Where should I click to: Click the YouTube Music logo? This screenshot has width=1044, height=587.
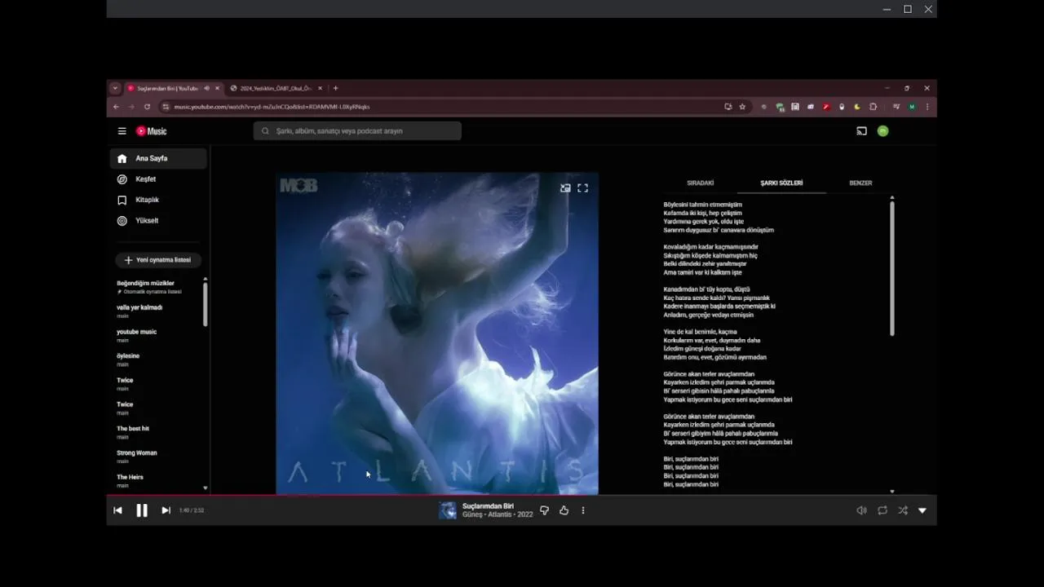(x=151, y=131)
